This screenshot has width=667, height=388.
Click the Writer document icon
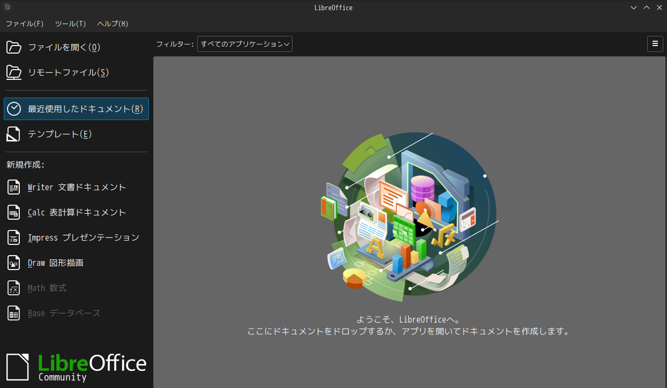pyautogui.click(x=14, y=187)
